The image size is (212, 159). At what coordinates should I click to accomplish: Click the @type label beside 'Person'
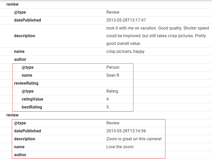[x=27, y=67]
